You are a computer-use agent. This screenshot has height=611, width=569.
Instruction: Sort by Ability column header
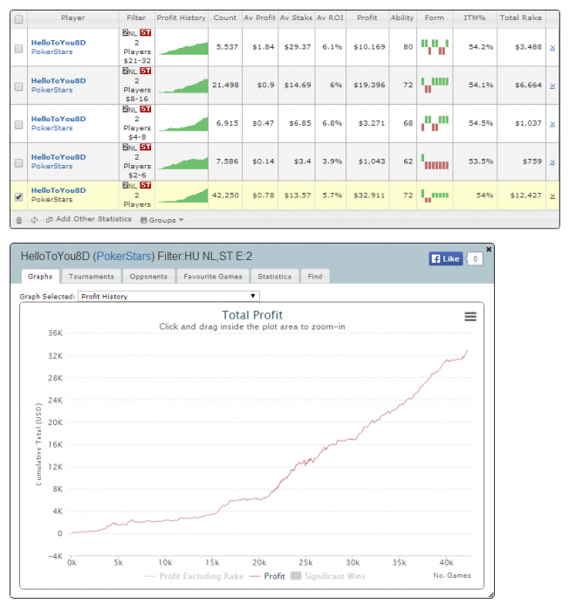click(402, 18)
